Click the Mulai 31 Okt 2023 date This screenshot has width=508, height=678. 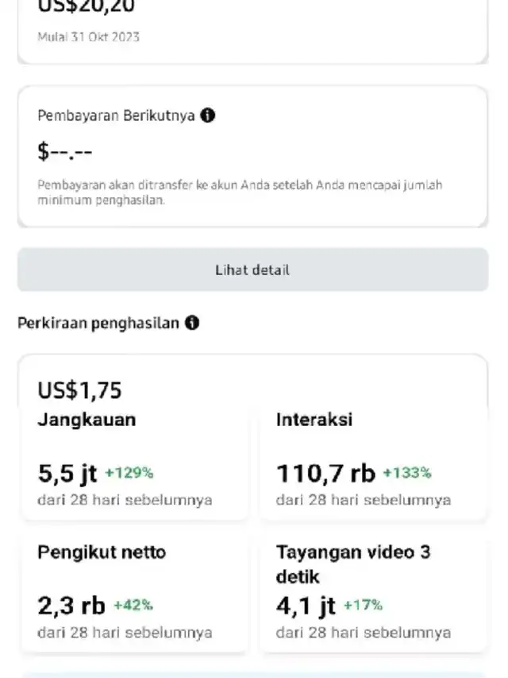tap(88, 37)
